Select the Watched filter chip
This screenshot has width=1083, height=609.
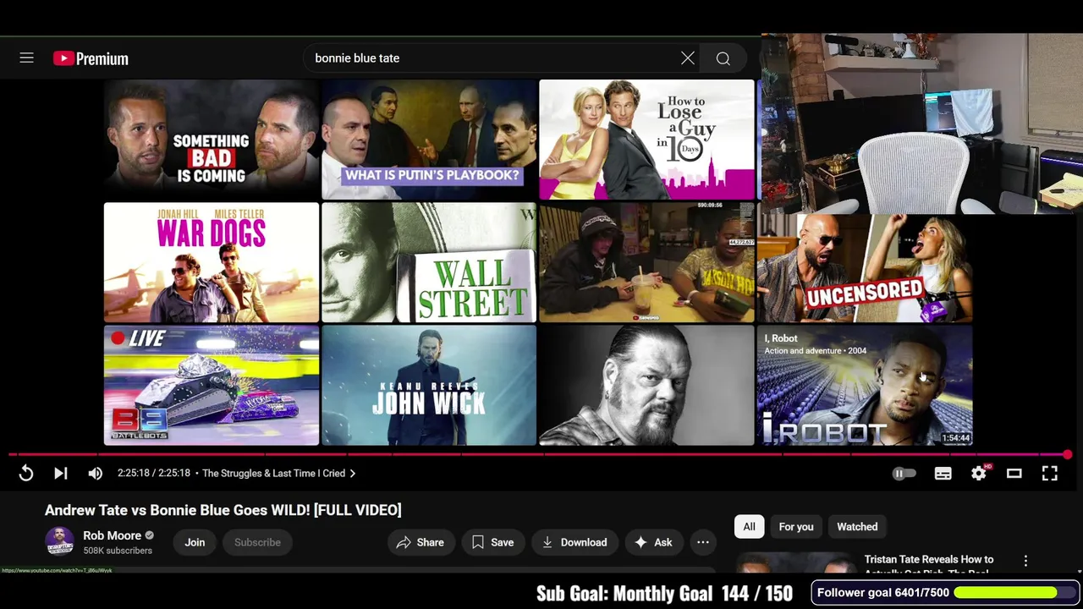coord(857,527)
